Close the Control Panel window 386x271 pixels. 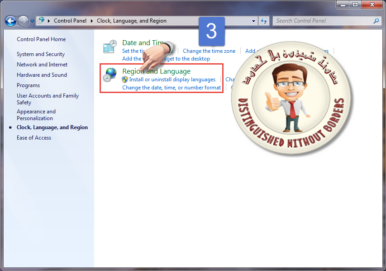(372, 5)
